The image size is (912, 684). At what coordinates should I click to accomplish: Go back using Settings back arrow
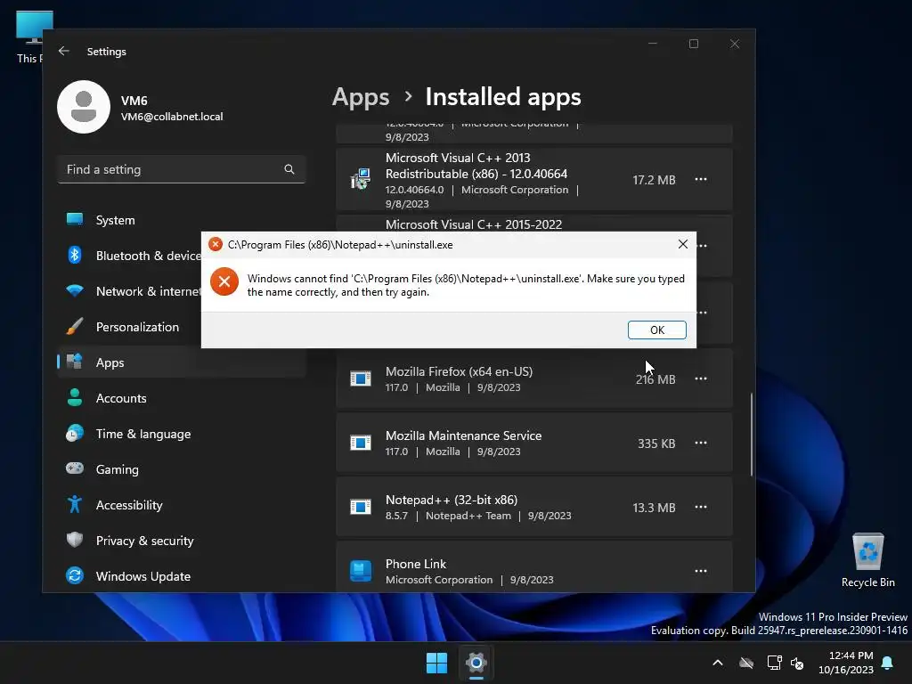pos(64,51)
